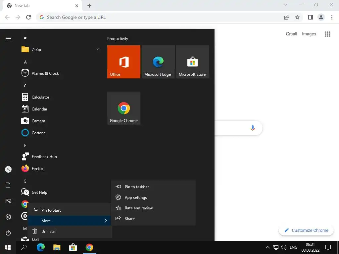Screen dimensions: 339x254
Task: Open Calendar from the app list
Action: coord(61,109)
